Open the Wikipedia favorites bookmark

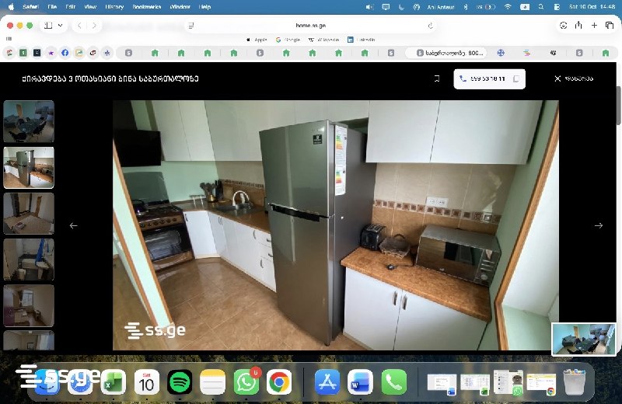(324, 40)
